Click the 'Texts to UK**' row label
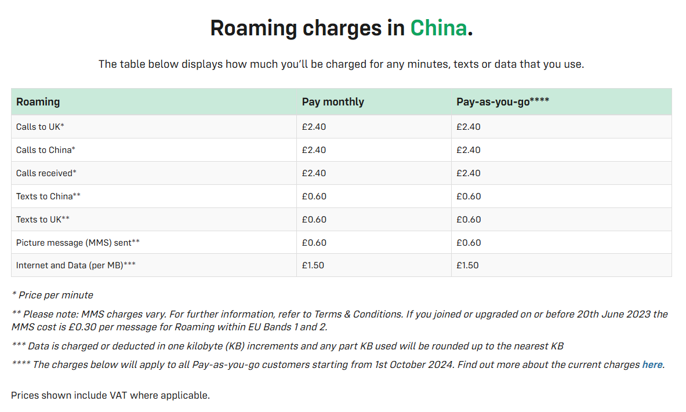 [x=43, y=220]
